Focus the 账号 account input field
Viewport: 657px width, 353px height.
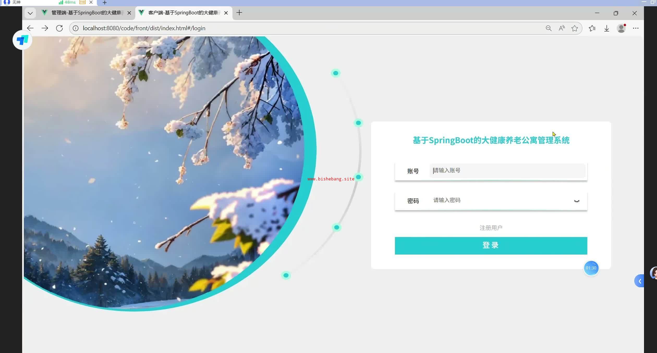pyautogui.click(x=507, y=171)
